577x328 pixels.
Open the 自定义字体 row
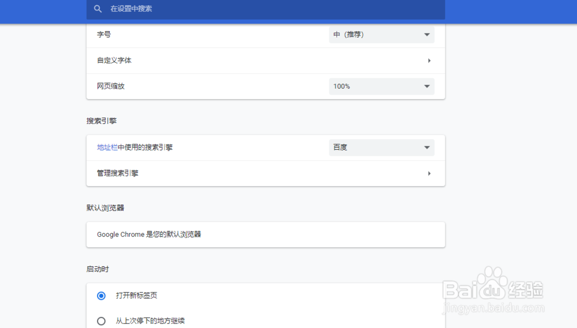[x=265, y=61]
